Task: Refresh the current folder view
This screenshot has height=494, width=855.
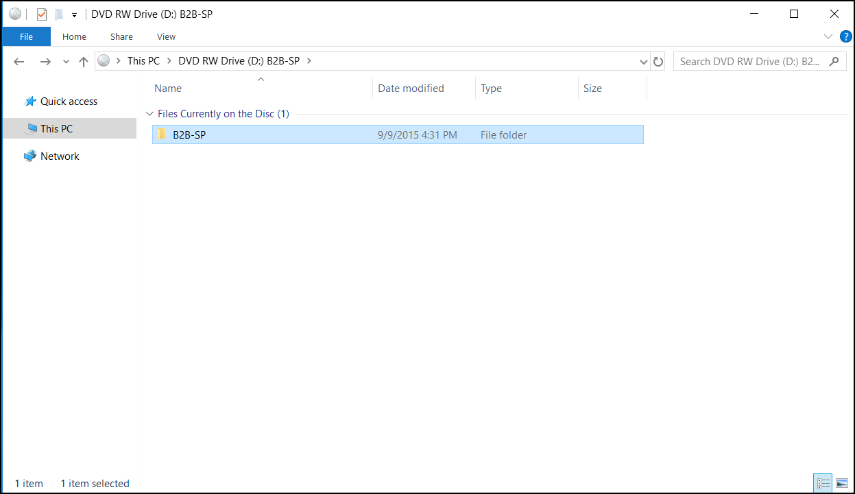Action: pyautogui.click(x=658, y=62)
